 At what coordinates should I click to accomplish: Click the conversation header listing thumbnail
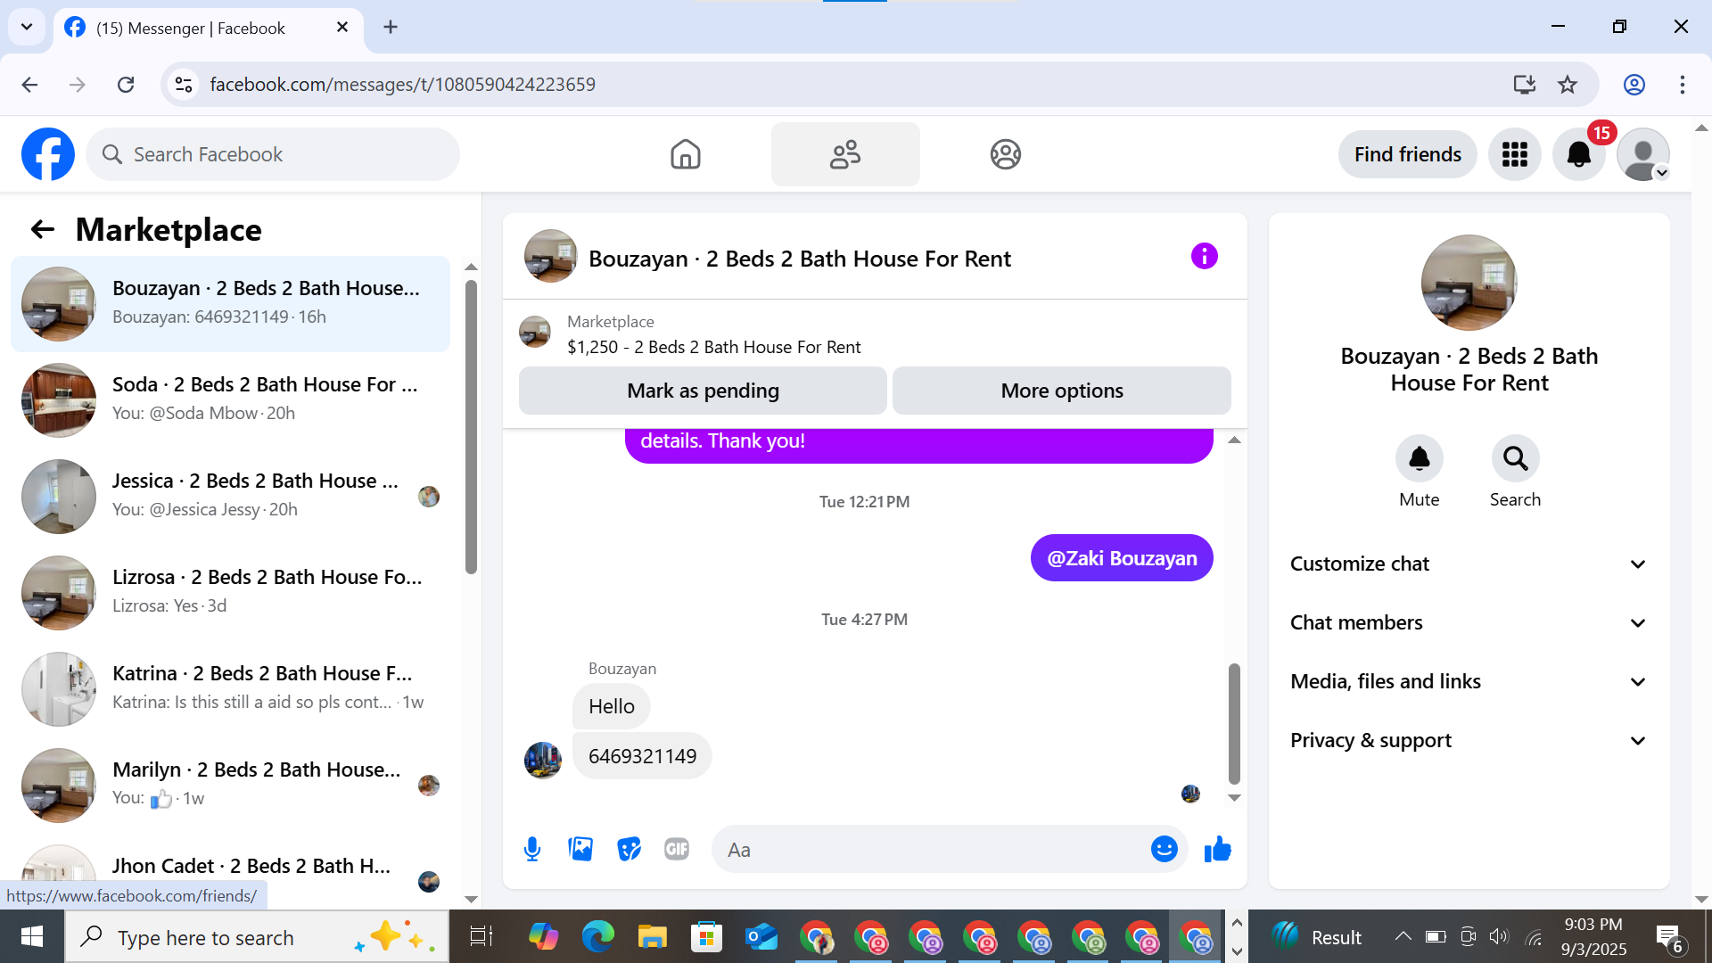pyautogui.click(x=550, y=257)
